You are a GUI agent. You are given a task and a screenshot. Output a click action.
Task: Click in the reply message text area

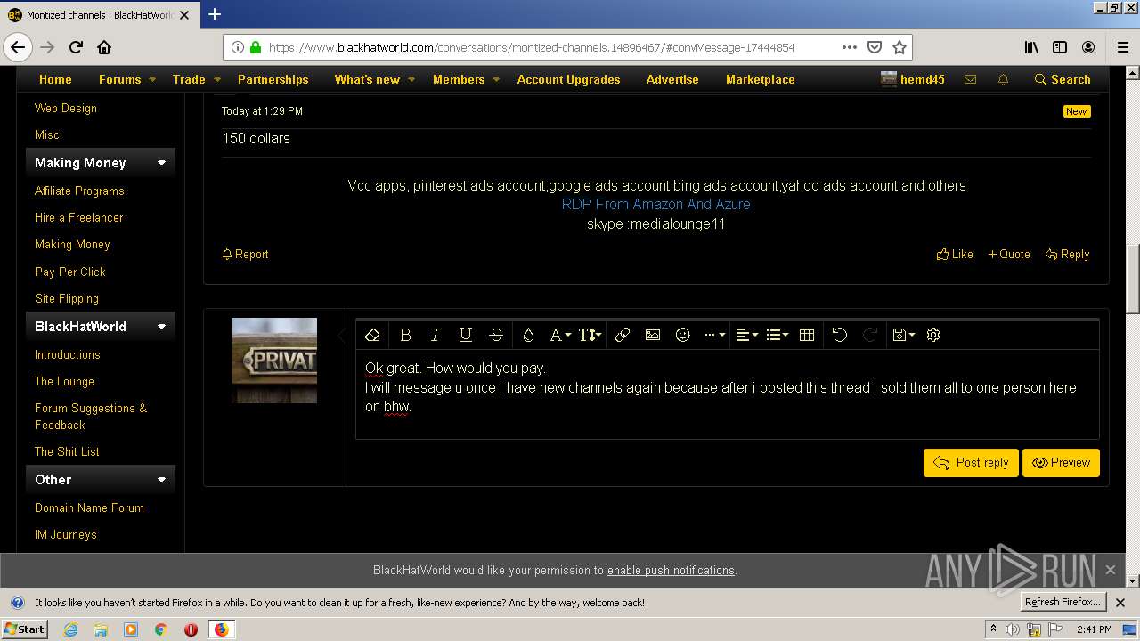tap(727, 394)
